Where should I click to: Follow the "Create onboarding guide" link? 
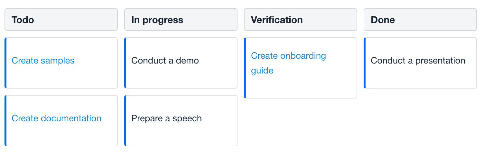288,56
